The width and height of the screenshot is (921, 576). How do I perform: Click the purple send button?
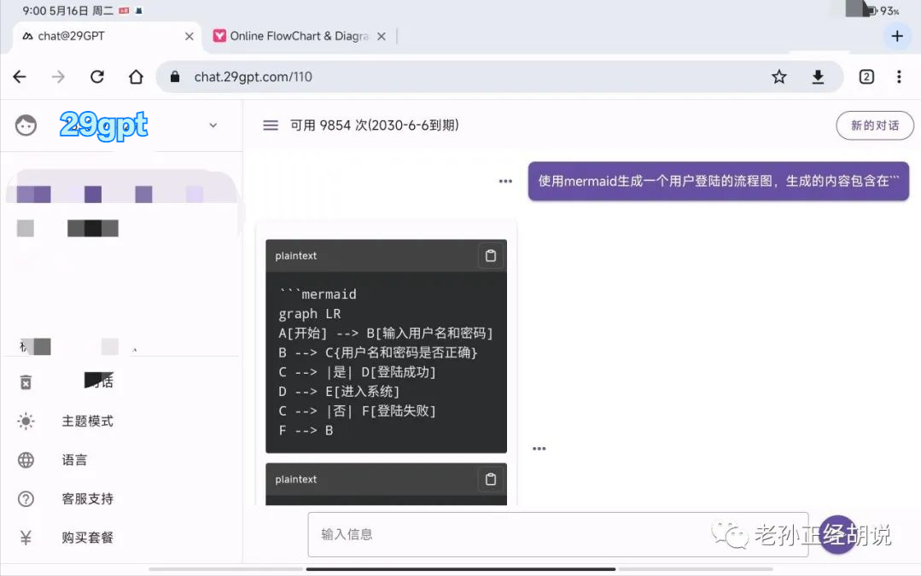[838, 534]
